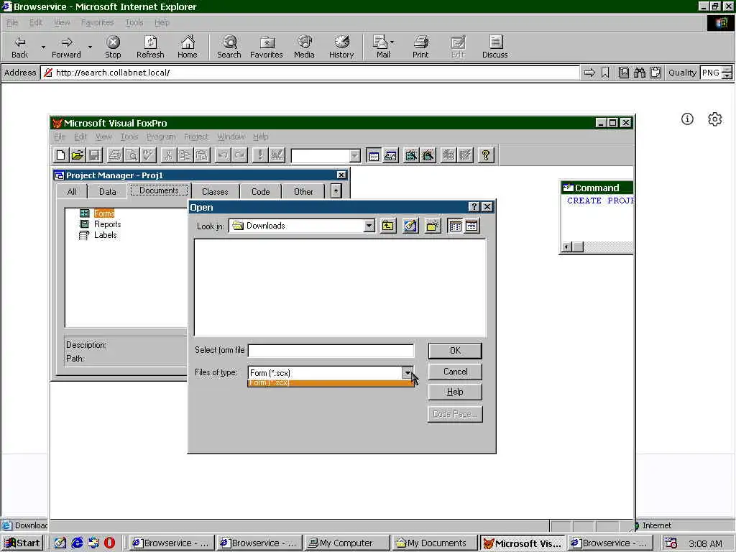736x552 pixels.
Task: Switch to the Classes tab in Project Manager
Action: (x=215, y=191)
